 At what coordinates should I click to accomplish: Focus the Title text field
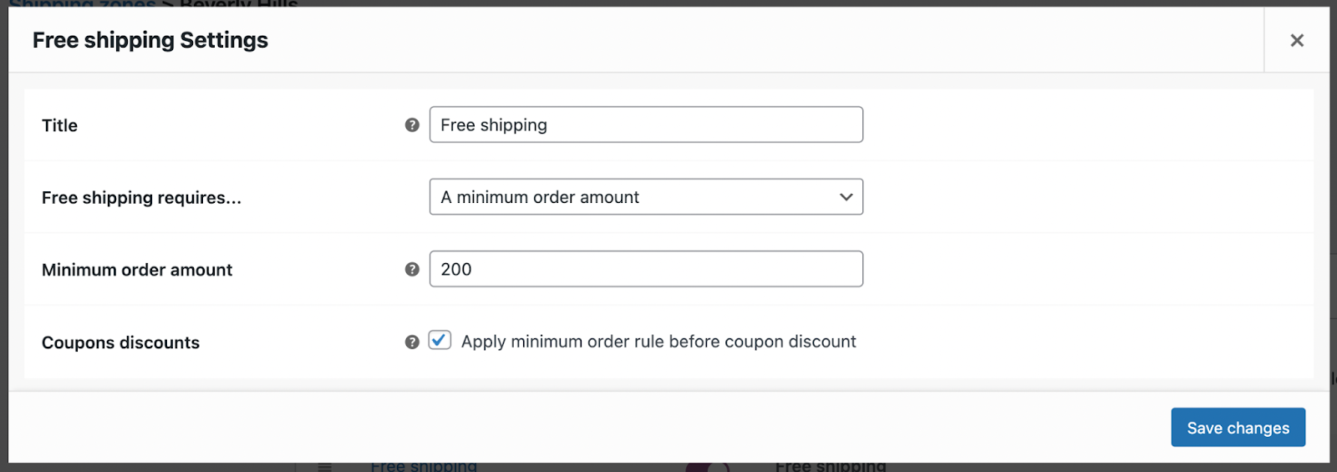tap(645, 125)
